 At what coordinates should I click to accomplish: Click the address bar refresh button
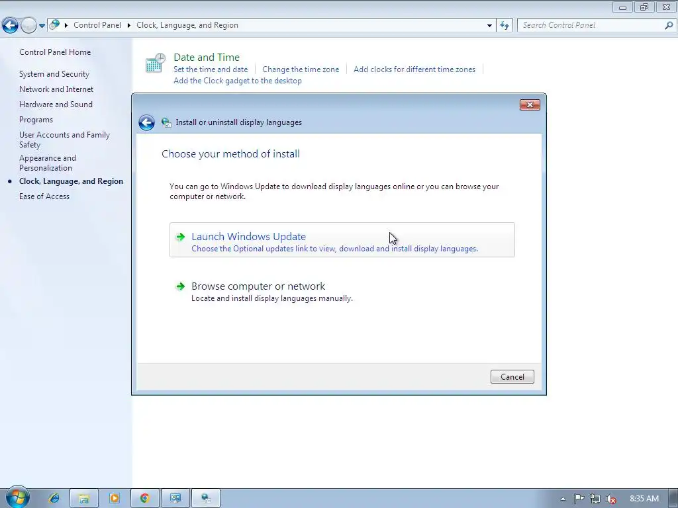505,26
